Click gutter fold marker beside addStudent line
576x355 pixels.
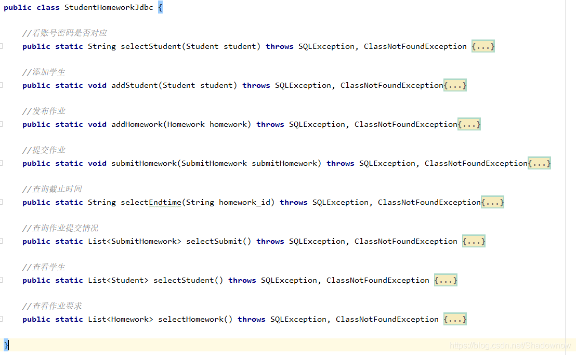pyautogui.click(x=1, y=85)
